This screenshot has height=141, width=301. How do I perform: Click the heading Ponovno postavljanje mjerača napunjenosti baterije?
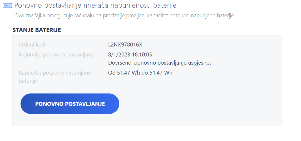pos(95,5)
